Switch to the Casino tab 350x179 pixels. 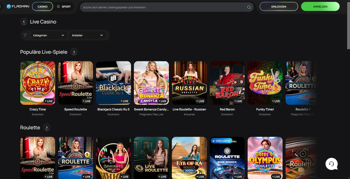[43, 6]
